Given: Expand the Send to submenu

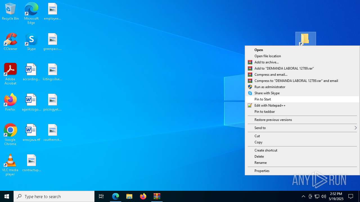Looking at the screenshot, I should [x=302, y=128].
